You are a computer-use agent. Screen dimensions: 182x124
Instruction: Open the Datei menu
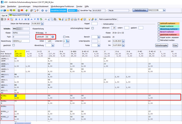tap(3, 6)
